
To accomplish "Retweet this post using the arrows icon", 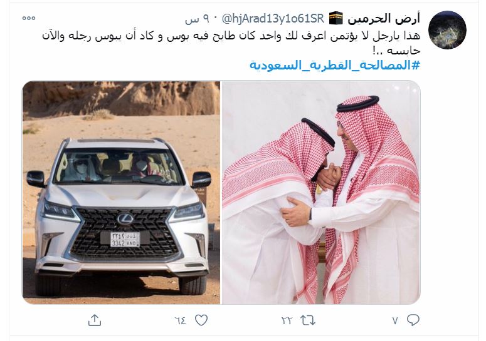I will pos(308,320).
